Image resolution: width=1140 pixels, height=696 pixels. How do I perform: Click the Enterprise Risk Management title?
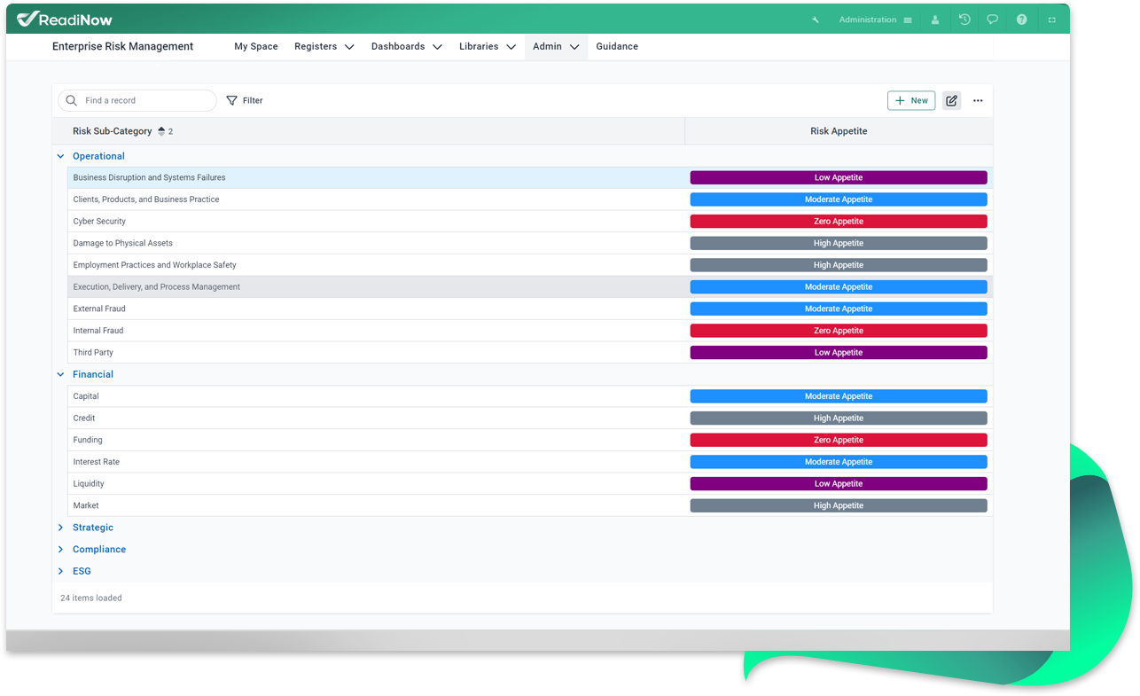click(x=122, y=46)
